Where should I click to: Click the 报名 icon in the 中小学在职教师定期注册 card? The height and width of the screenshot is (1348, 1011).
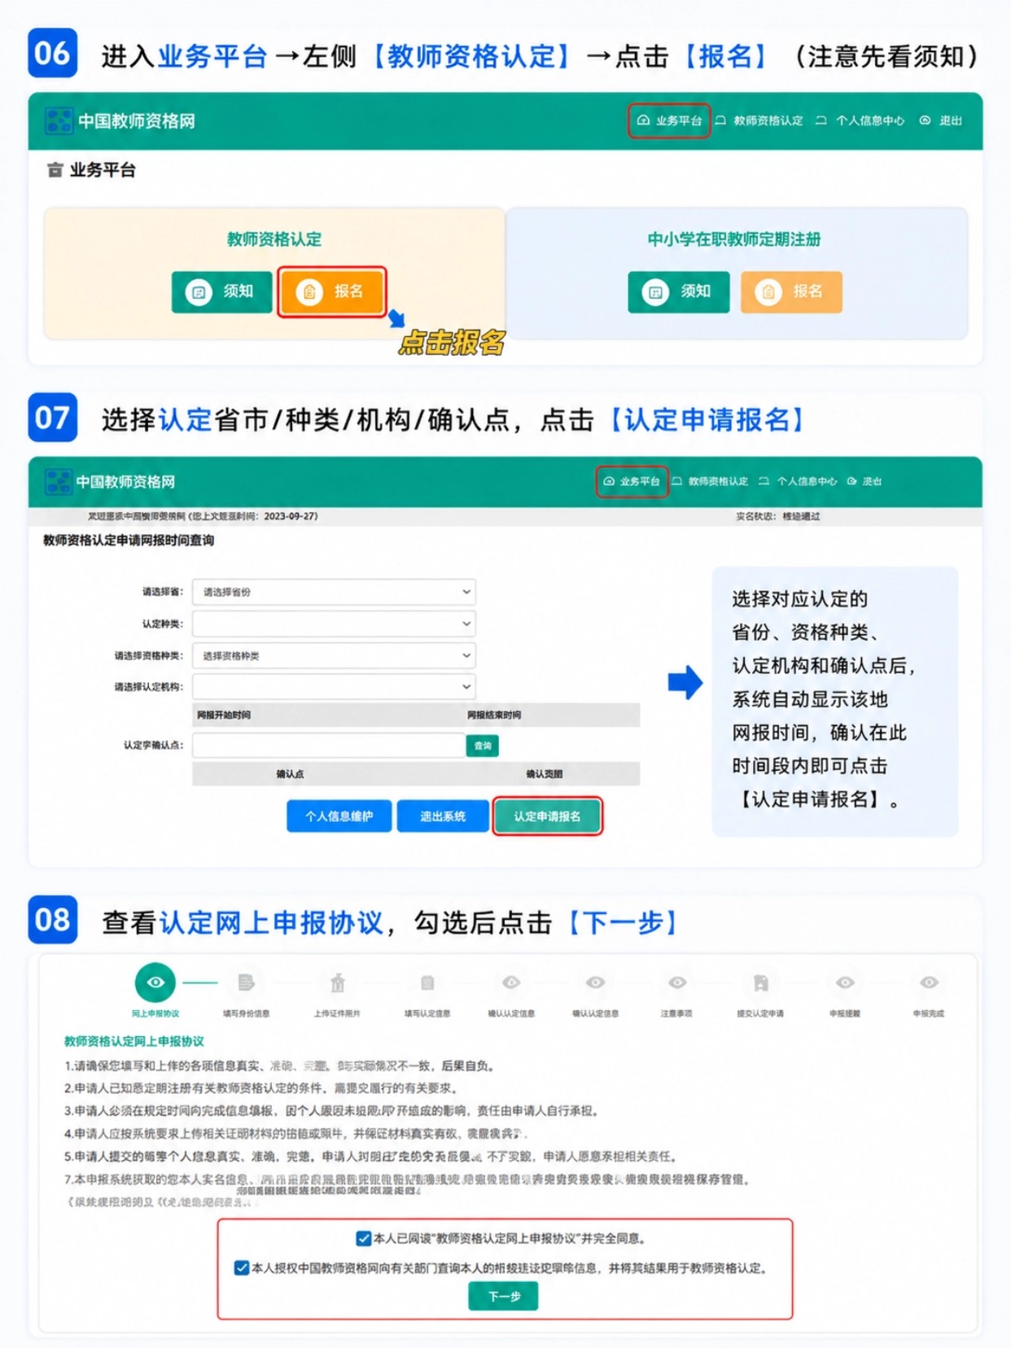coord(768,291)
